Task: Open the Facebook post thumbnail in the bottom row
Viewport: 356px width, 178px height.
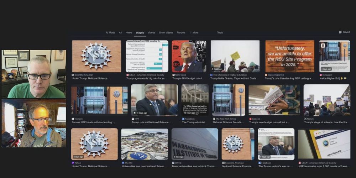Action: coord(276,144)
